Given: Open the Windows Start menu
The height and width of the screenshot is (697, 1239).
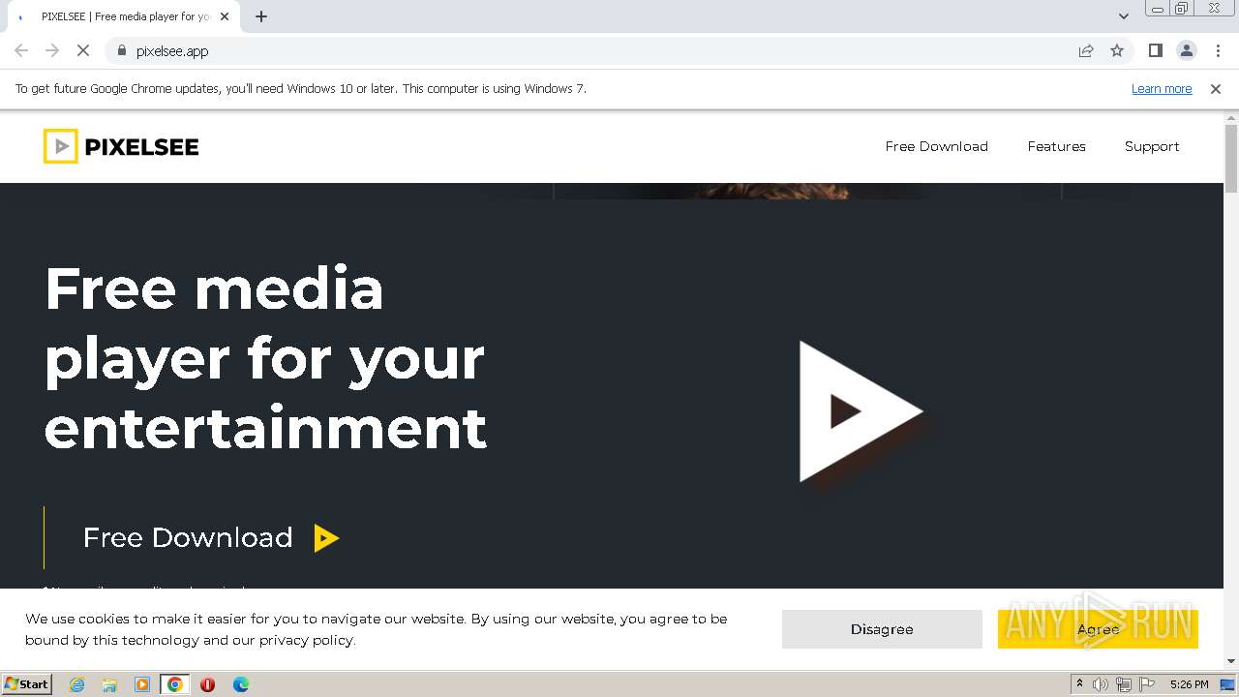Looking at the screenshot, I should click(26, 684).
